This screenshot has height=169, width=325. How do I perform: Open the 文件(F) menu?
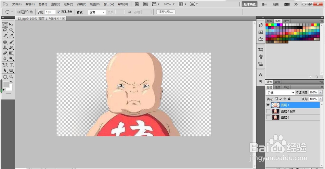17,4
